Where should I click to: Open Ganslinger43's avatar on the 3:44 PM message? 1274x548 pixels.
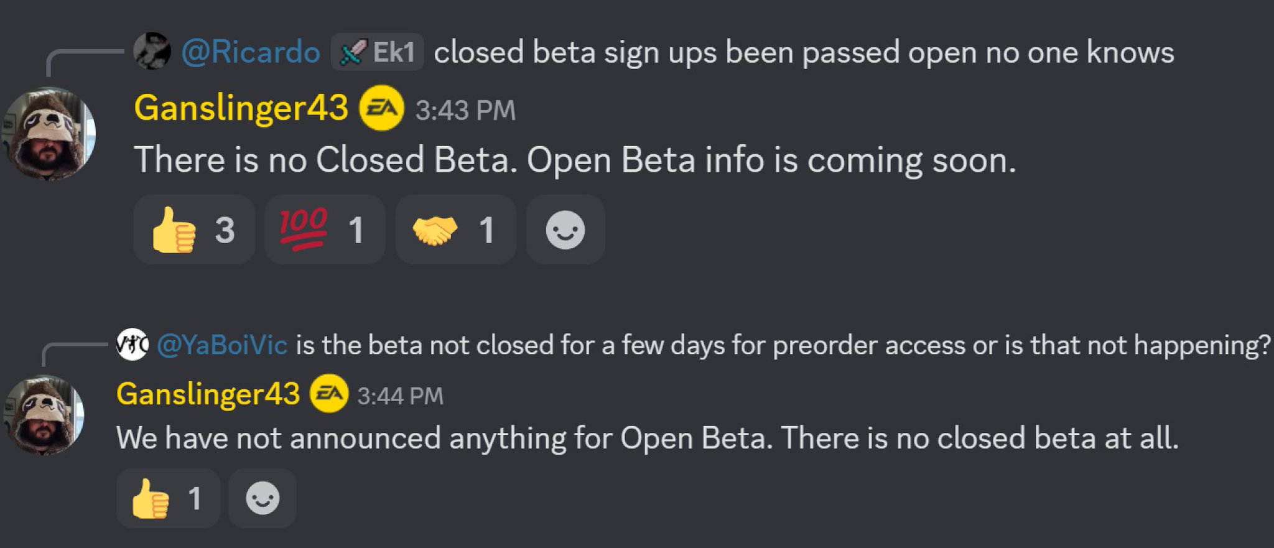click(x=45, y=415)
